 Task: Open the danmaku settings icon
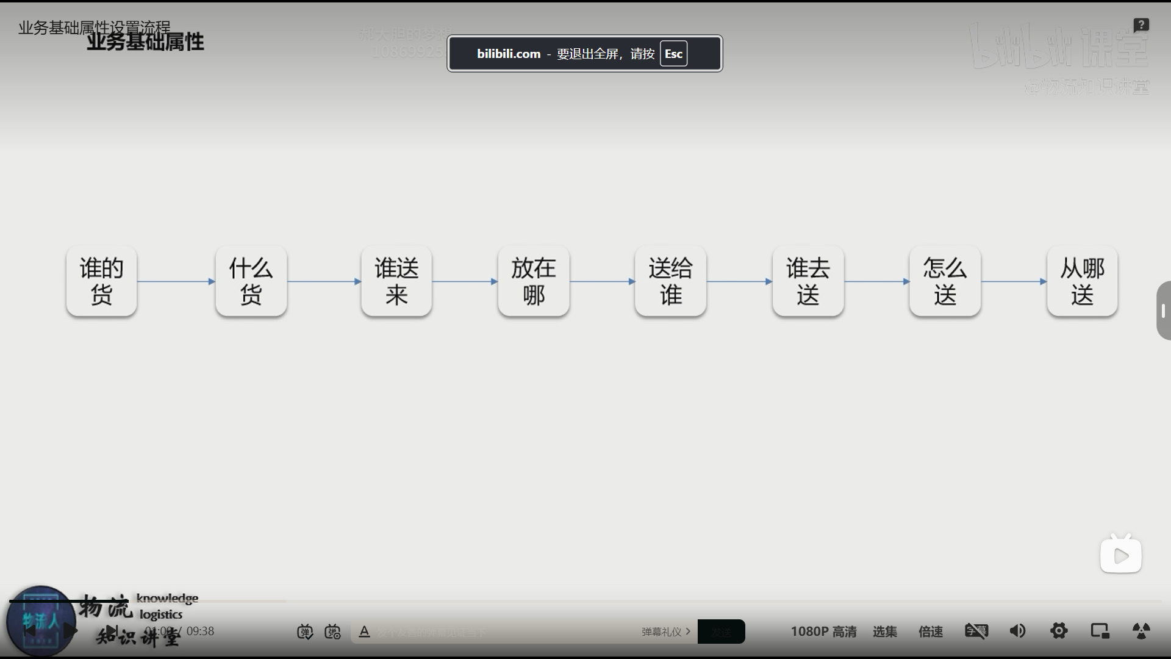(333, 632)
